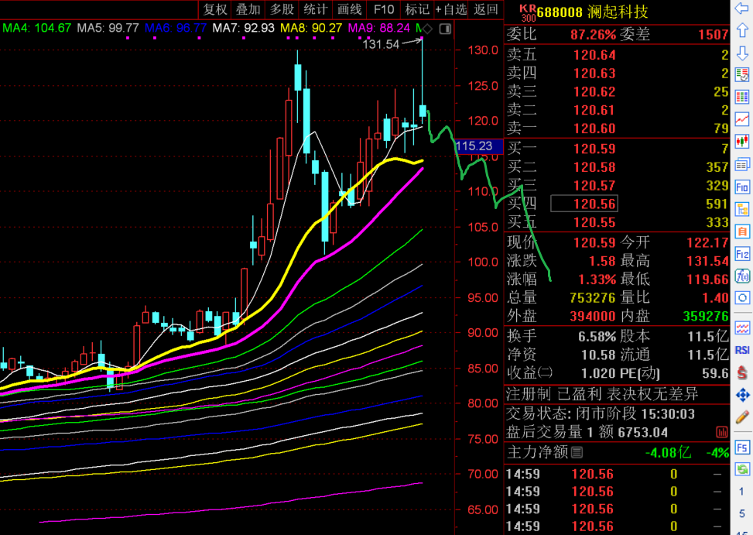
Task: Click the 统计 toolbar tab
Action: [316, 9]
